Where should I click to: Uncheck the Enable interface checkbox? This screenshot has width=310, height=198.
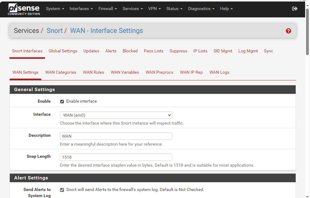point(62,101)
